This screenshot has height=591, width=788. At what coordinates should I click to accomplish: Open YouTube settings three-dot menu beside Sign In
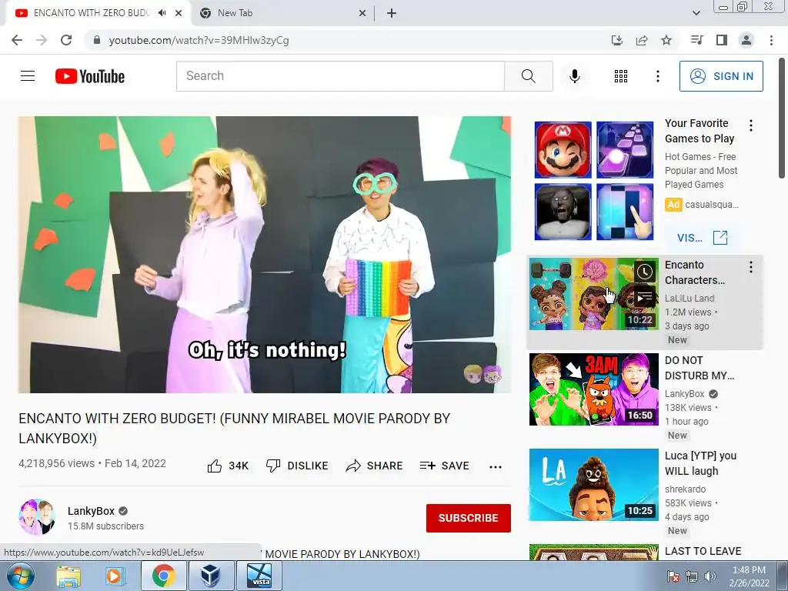(x=657, y=76)
